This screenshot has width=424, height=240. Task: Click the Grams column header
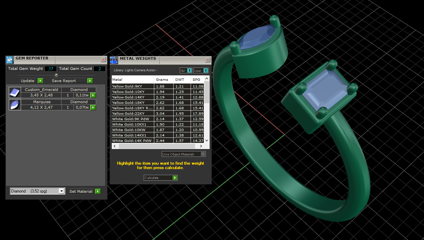[x=164, y=79]
